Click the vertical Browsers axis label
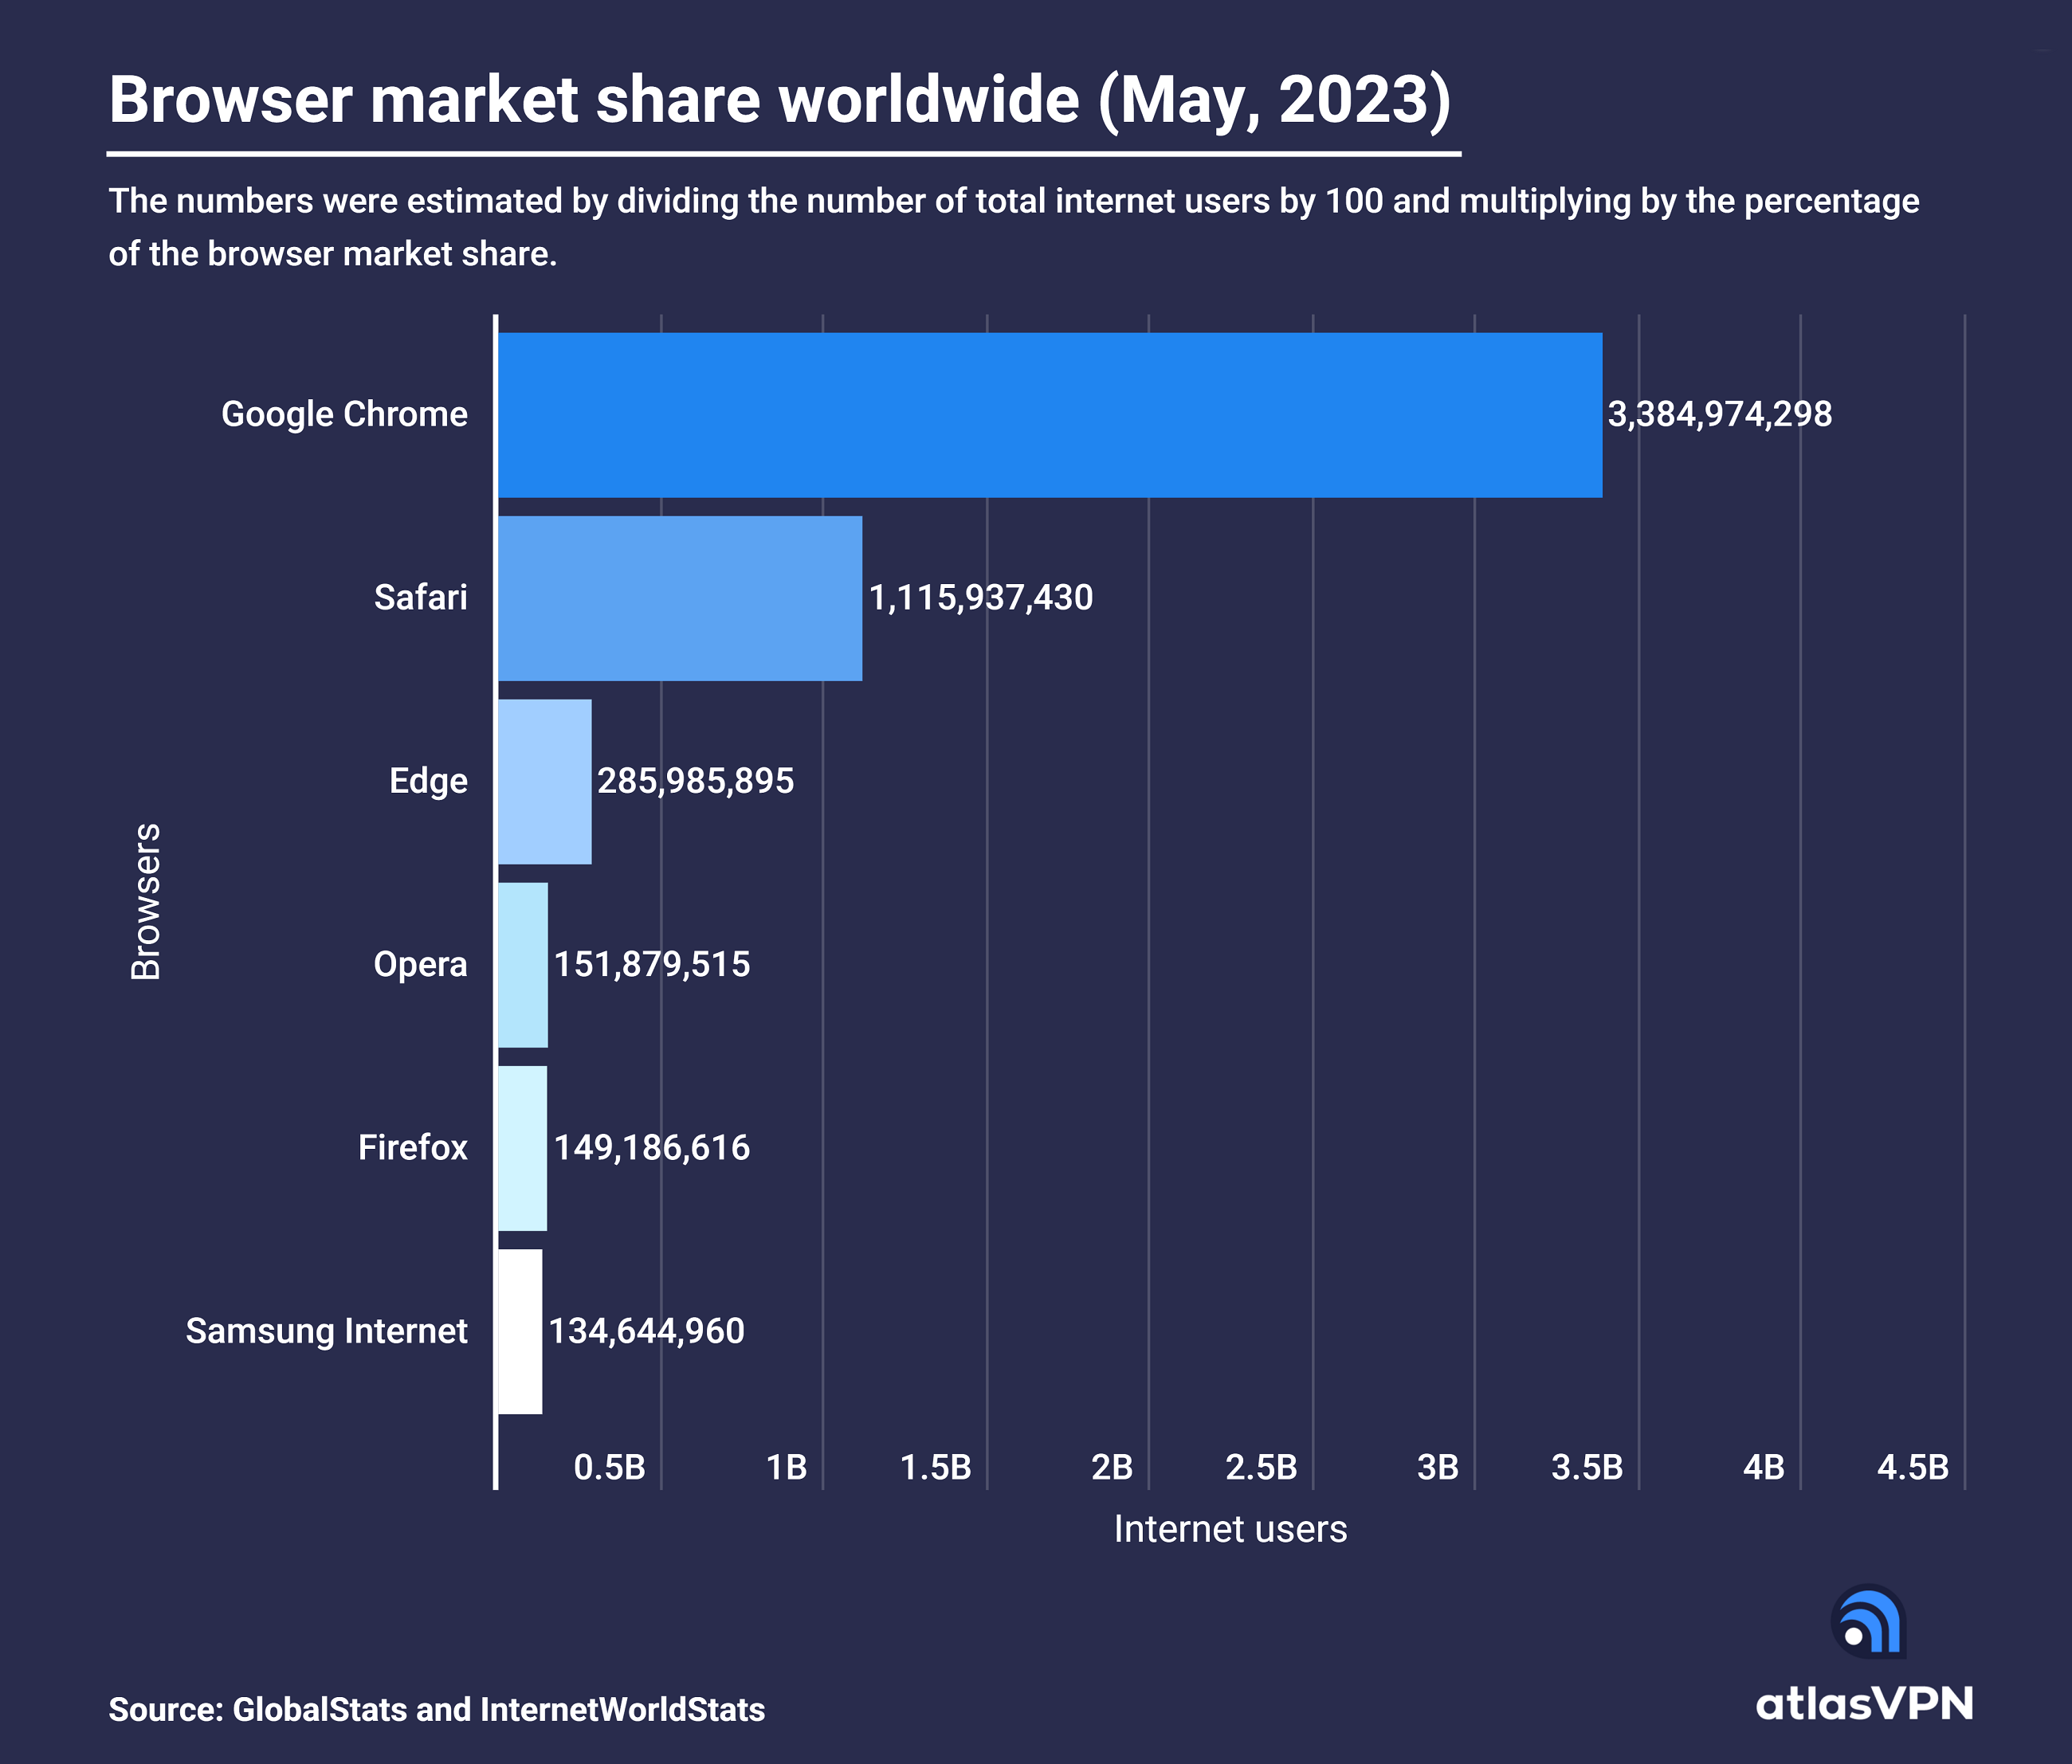The width and height of the screenshot is (2072, 1764). 146,901
